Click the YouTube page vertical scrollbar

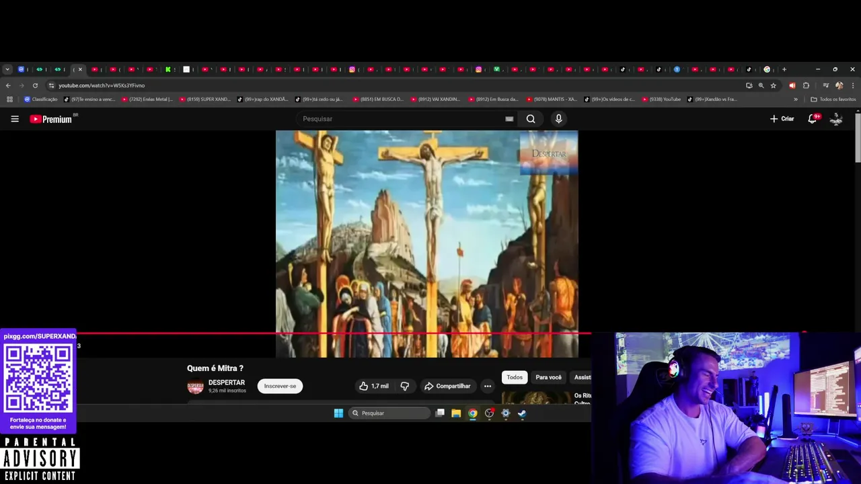858,138
